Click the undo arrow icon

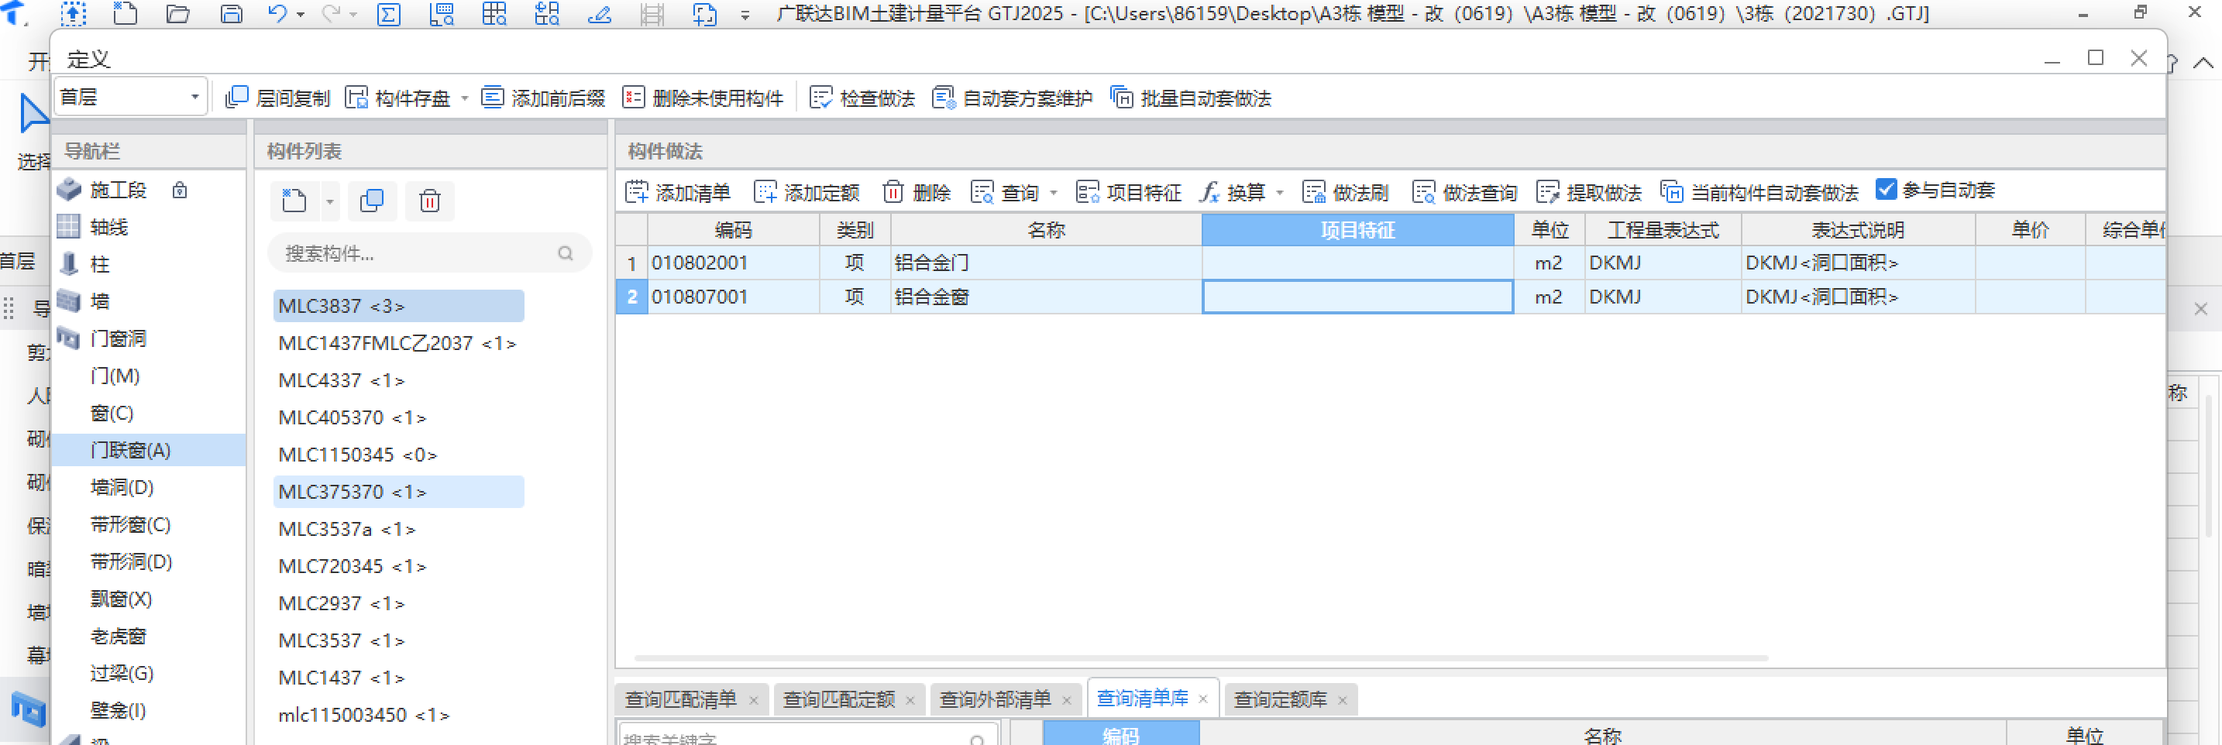pos(277,13)
